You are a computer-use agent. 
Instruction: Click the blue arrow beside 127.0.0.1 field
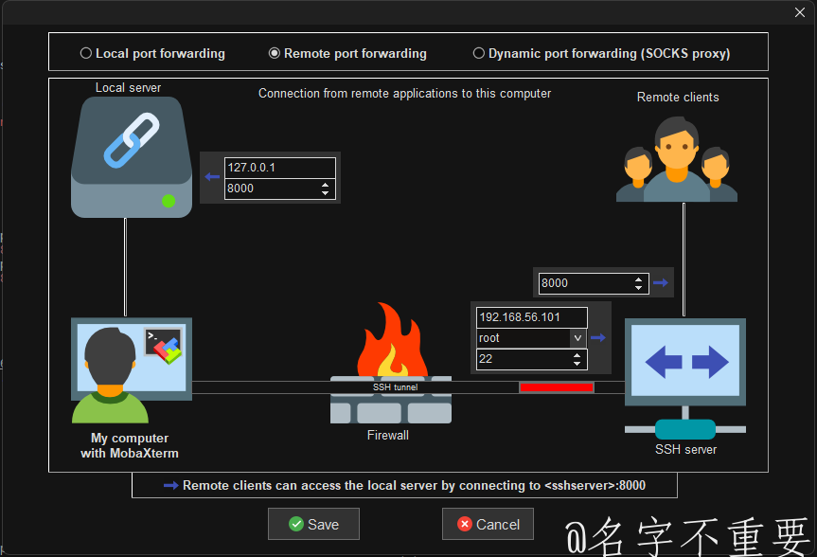click(212, 177)
